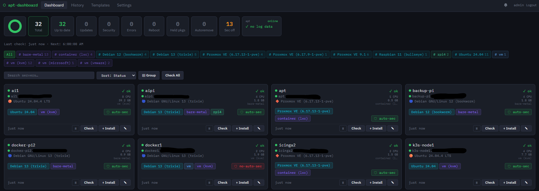Select the Sec off stat card
539x191 pixels.
click(x=230, y=26)
